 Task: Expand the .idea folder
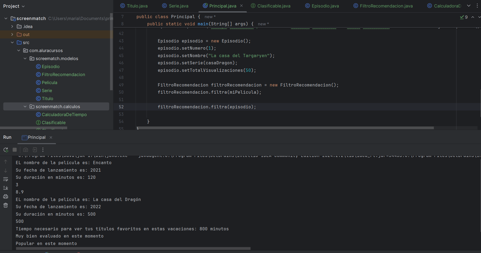click(x=12, y=26)
